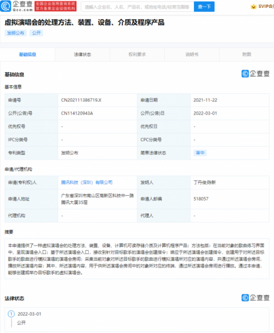Click the abstract text box under 摘要

click(x=137, y=259)
